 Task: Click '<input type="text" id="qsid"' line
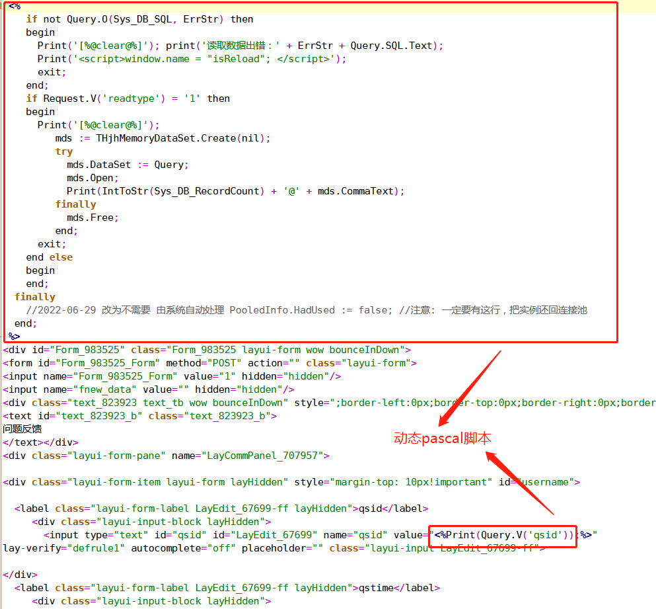pos(320,535)
